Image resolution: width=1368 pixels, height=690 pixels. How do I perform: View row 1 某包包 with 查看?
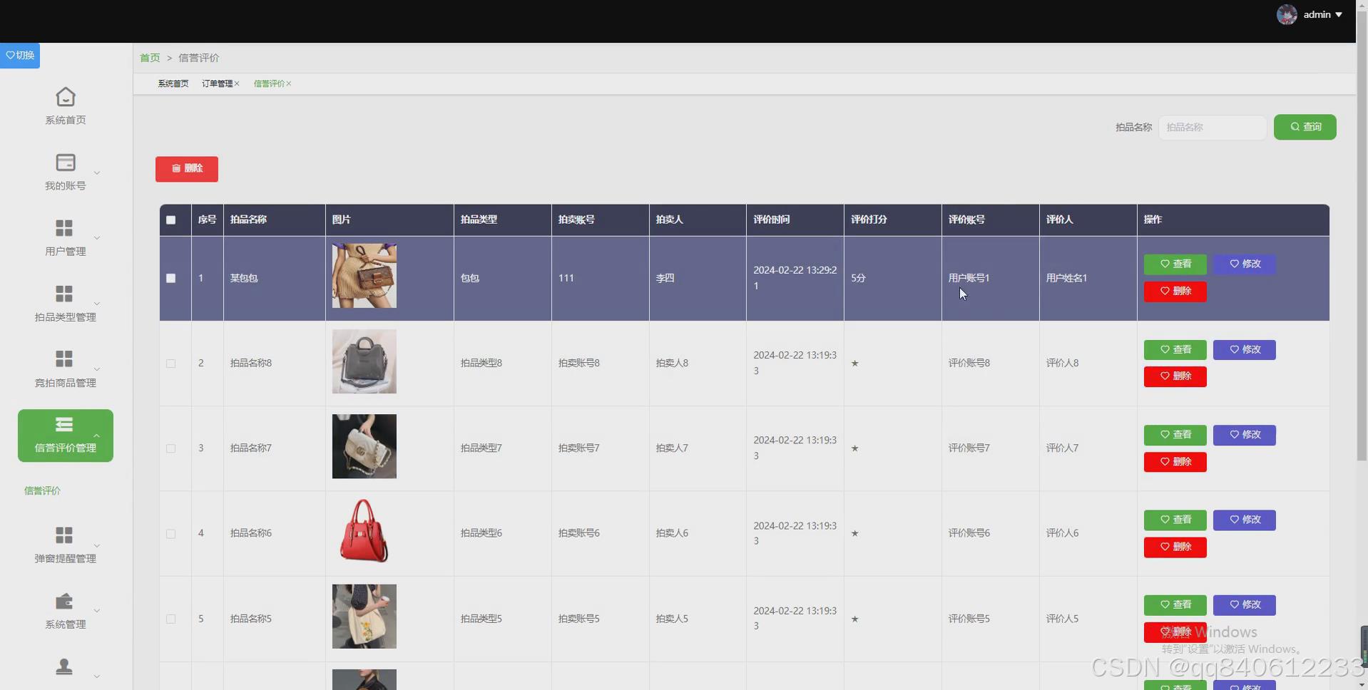(1175, 264)
